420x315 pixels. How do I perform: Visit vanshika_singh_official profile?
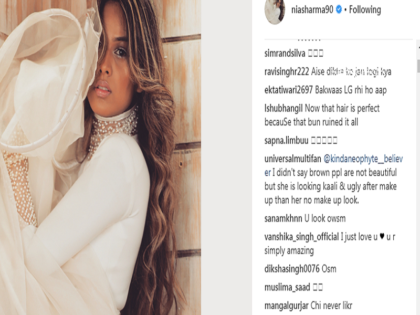coord(301,237)
